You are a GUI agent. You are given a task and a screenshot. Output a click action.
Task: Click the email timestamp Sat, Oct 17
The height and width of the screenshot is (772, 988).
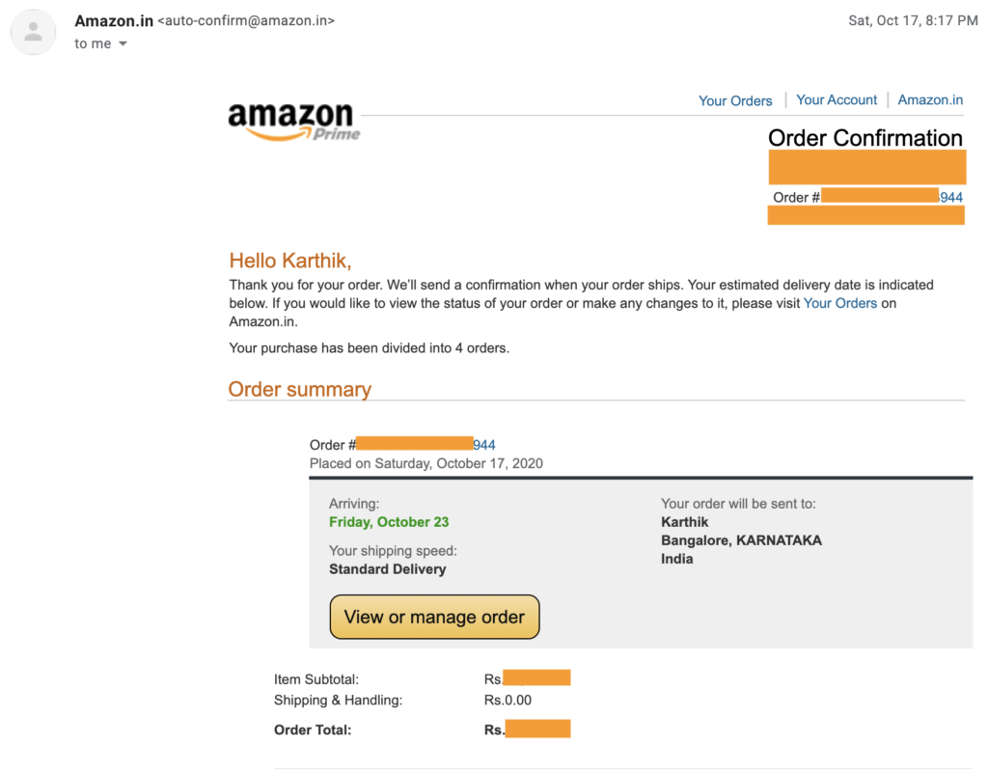[x=912, y=19]
